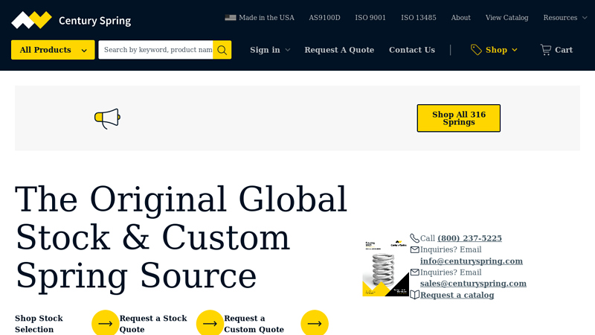Click the open book catalog icon
595x335 pixels.
[x=415, y=295]
